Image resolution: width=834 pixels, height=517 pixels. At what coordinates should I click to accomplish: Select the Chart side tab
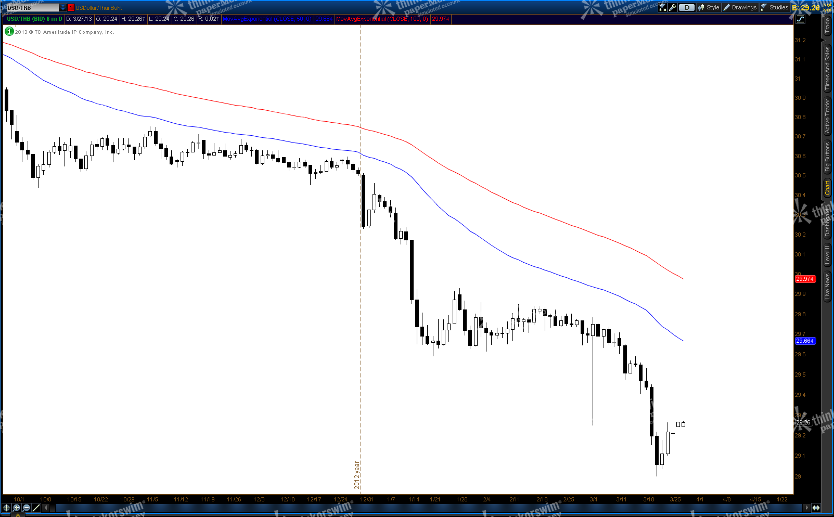click(x=827, y=188)
